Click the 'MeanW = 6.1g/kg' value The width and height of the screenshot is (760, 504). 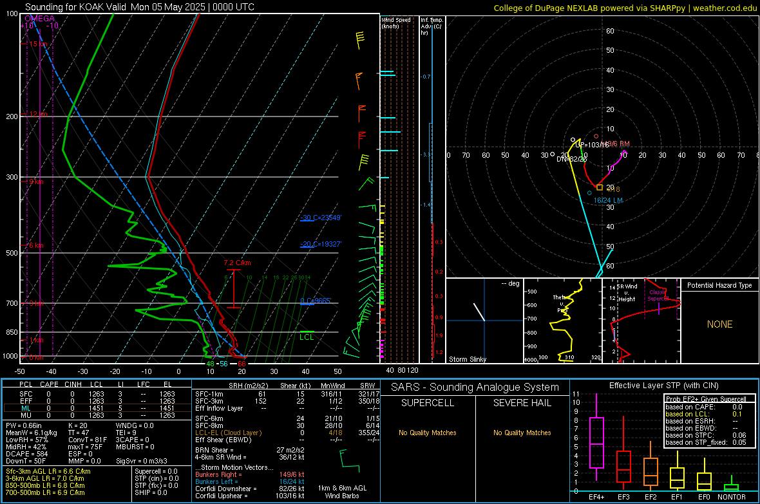(32, 433)
